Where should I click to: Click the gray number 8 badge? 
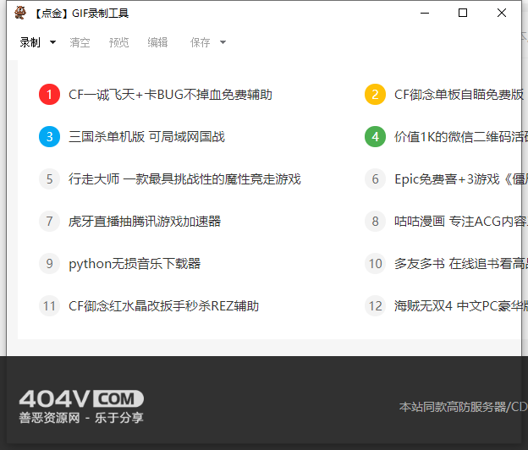375,221
